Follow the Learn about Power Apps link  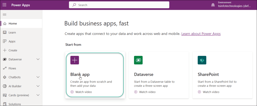click(x=201, y=34)
